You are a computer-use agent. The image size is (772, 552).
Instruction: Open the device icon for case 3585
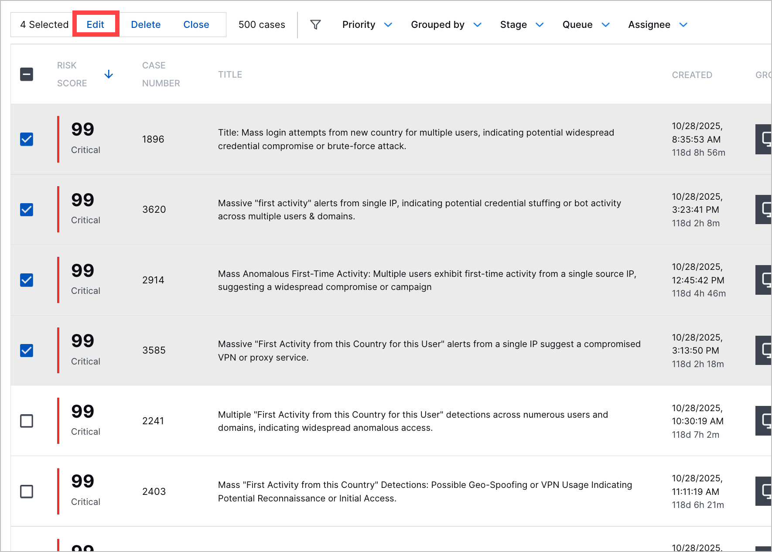click(x=764, y=350)
